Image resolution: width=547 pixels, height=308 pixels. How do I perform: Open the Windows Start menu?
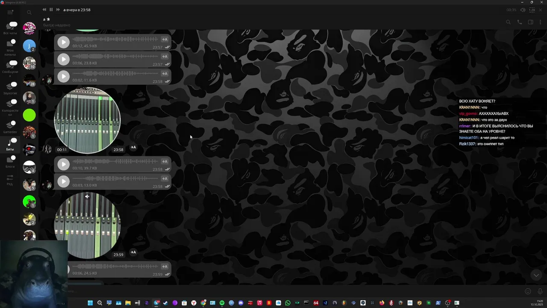click(x=90, y=303)
